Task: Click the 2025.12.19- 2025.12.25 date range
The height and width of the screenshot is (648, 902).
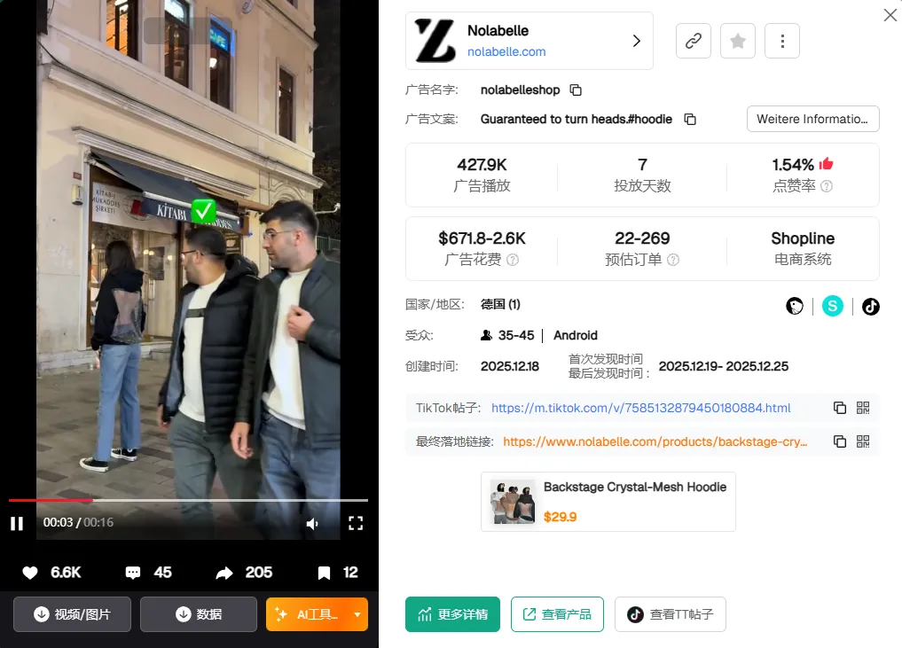Action: click(723, 366)
